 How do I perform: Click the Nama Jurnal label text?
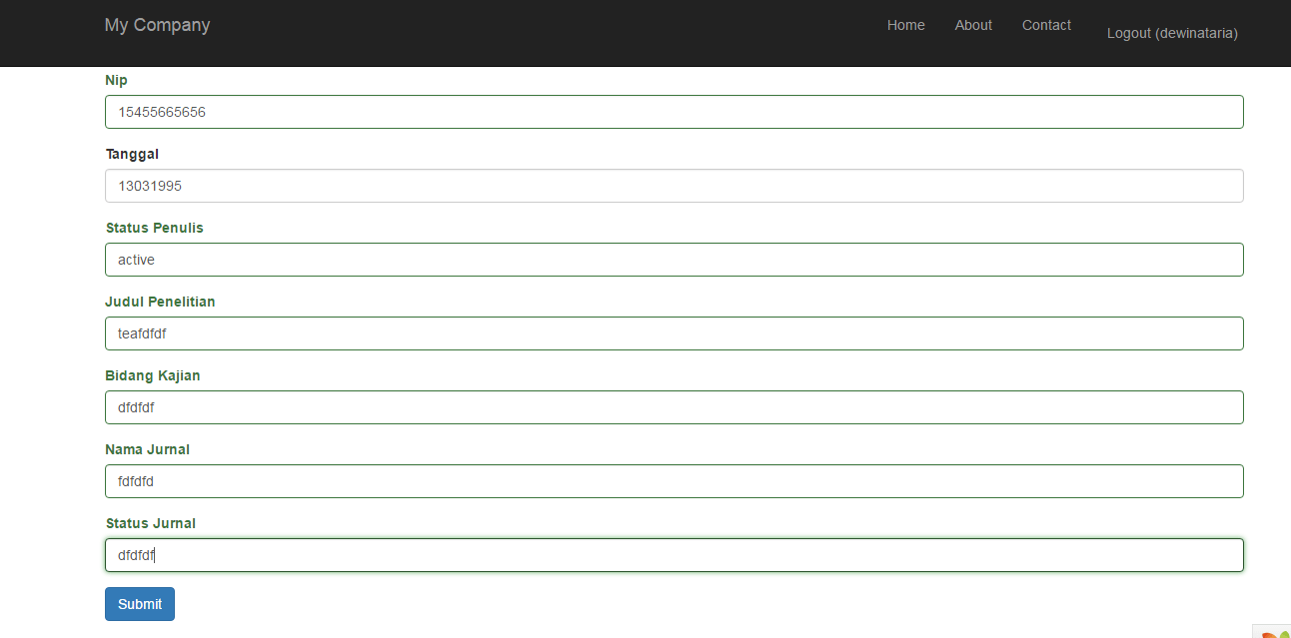pyautogui.click(x=147, y=449)
